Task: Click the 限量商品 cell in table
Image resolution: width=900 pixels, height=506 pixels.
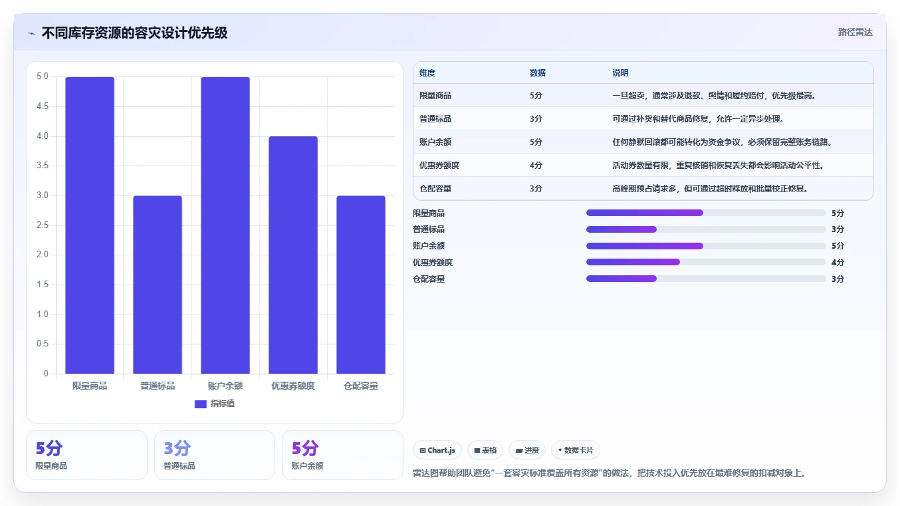Action: [435, 96]
